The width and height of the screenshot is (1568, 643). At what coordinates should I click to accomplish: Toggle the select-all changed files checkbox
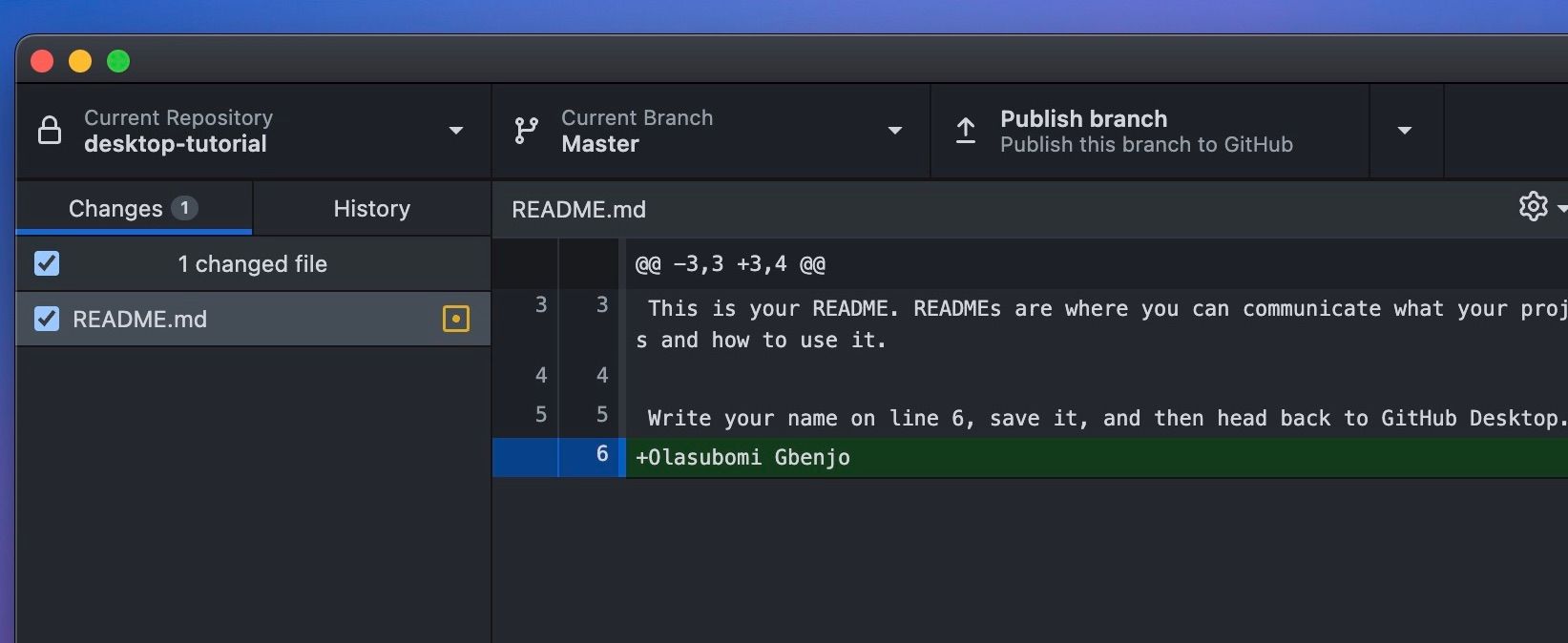[x=47, y=263]
